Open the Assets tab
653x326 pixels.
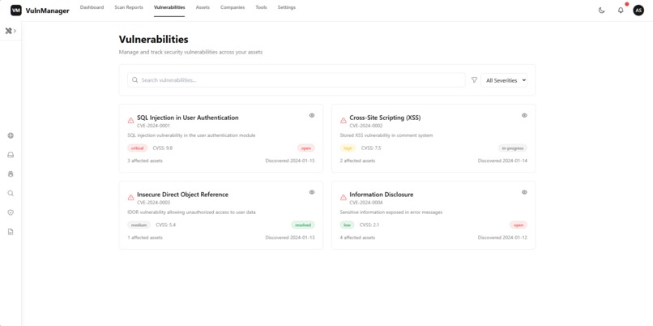[203, 7]
